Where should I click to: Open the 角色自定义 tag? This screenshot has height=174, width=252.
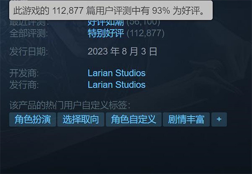(x=134, y=119)
